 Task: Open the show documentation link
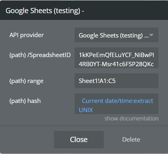coord(131,118)
